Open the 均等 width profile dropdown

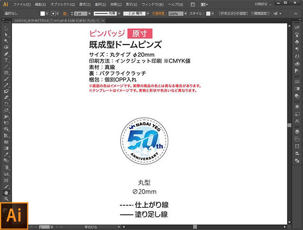click(119, 14)
